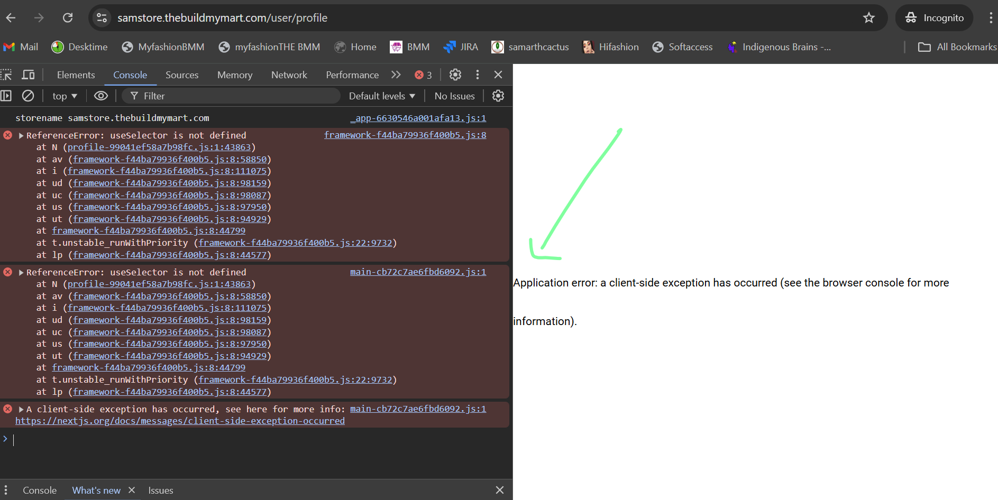Image resolution: width=998 pixels, height=500 pixels.
Task: Switch to the Memory tab
Action: (x=235, y=75)
